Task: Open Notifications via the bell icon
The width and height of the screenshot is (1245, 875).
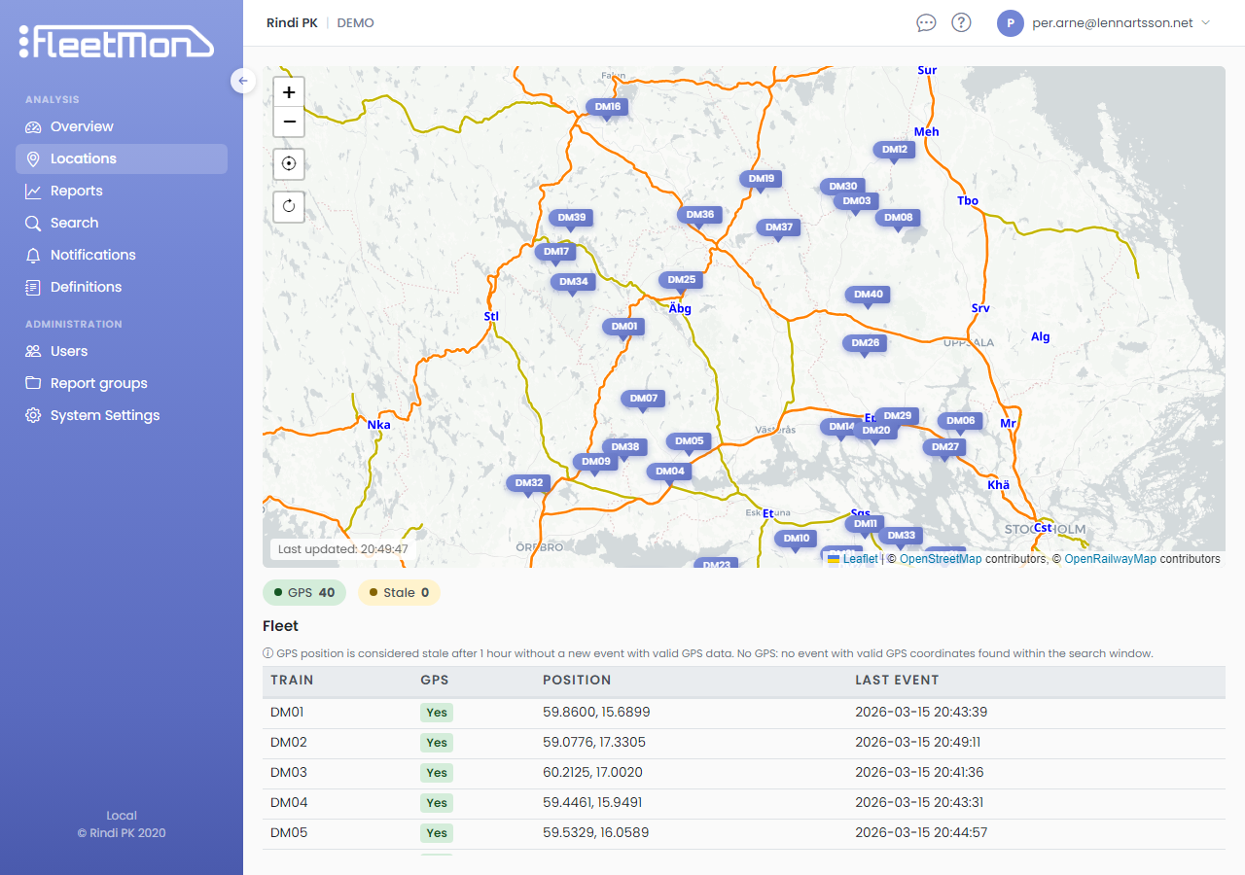Action: (92, 255)
